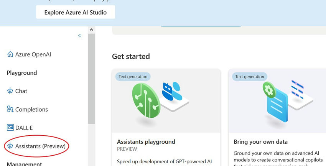Open the Chat playground

click(21, 91)
